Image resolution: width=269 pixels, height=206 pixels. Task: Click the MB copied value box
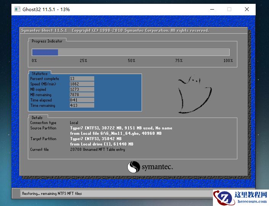coord(82,90)
